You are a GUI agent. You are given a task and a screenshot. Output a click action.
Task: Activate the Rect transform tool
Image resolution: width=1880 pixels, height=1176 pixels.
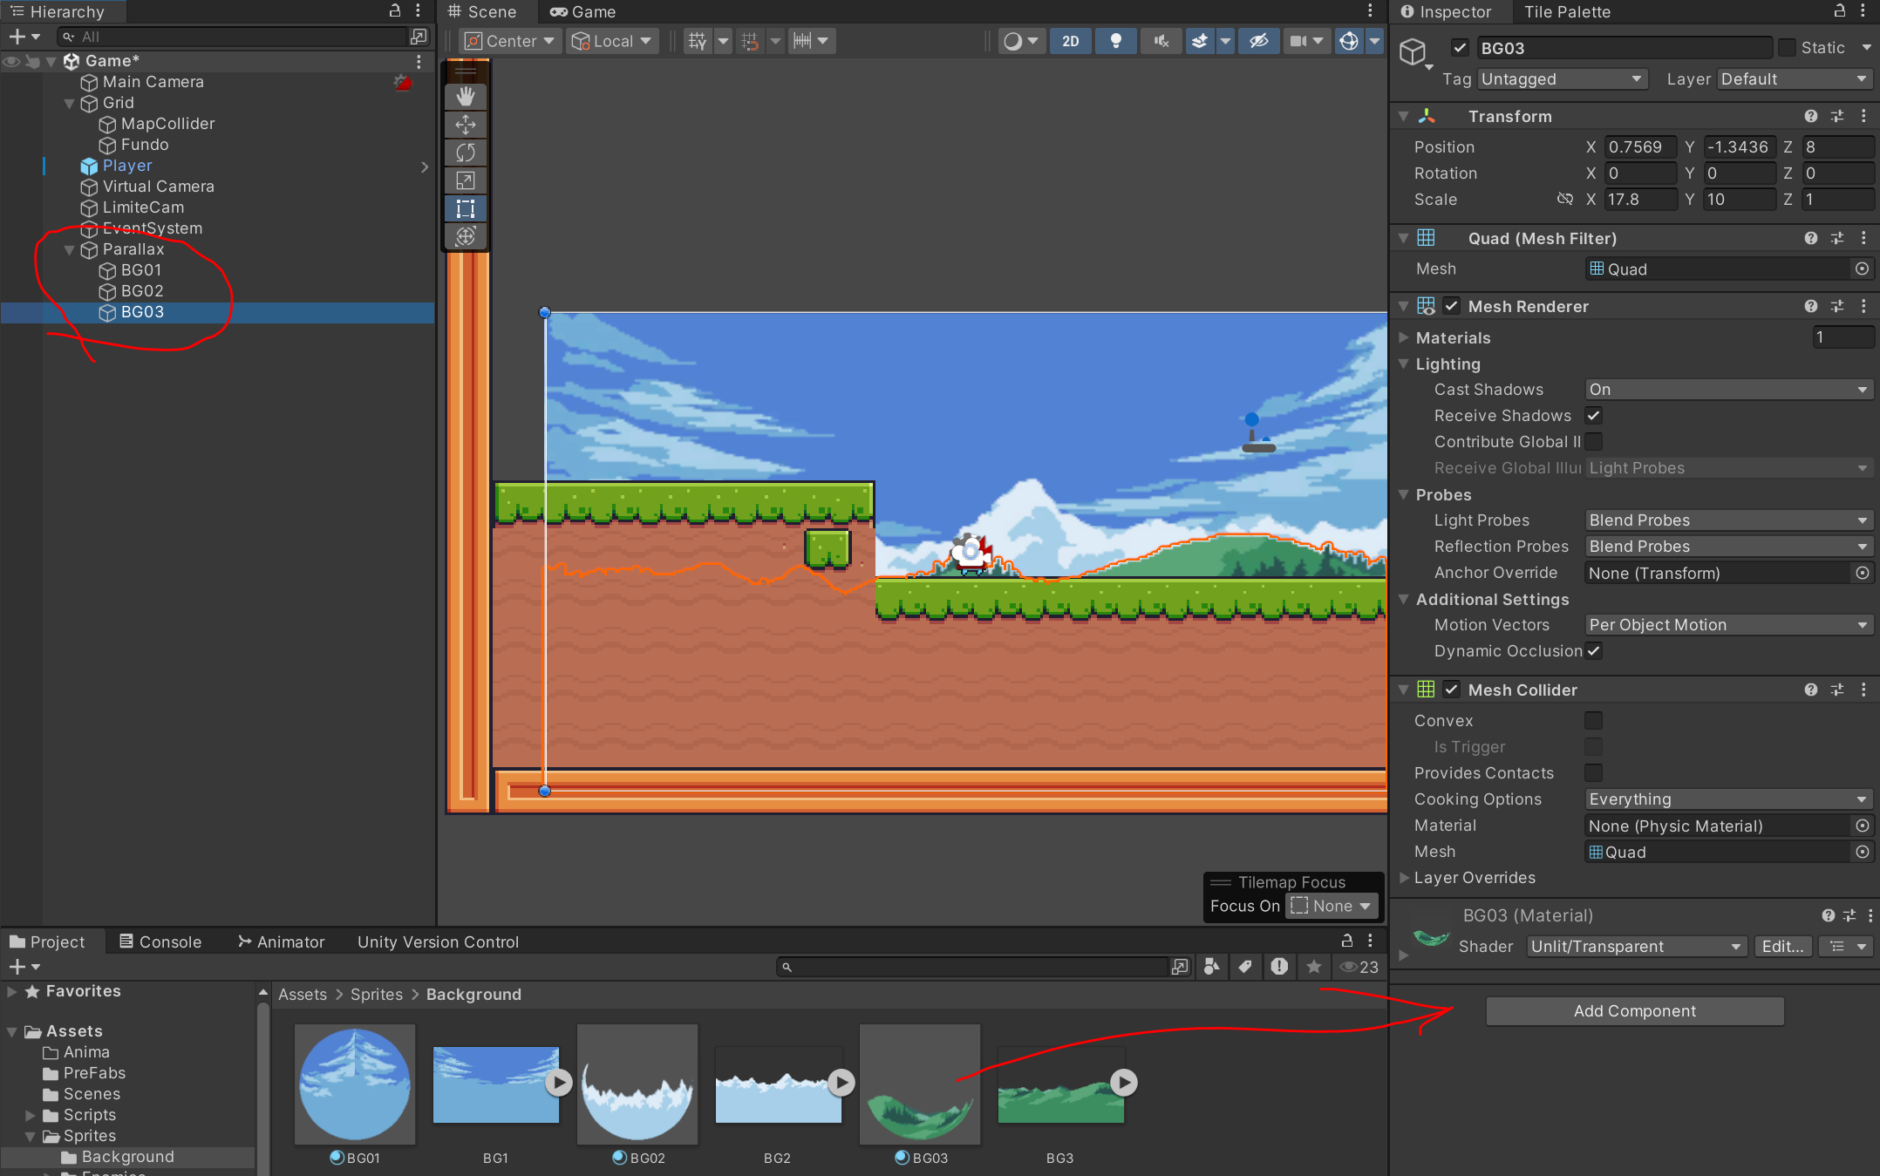[x=466, y=208]
